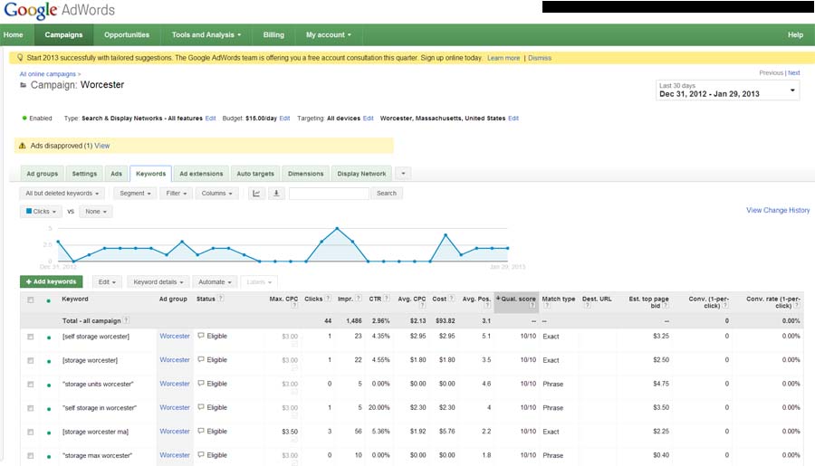Open the Filter dropdown
The image size is (815, 466).
click(177, 194)
